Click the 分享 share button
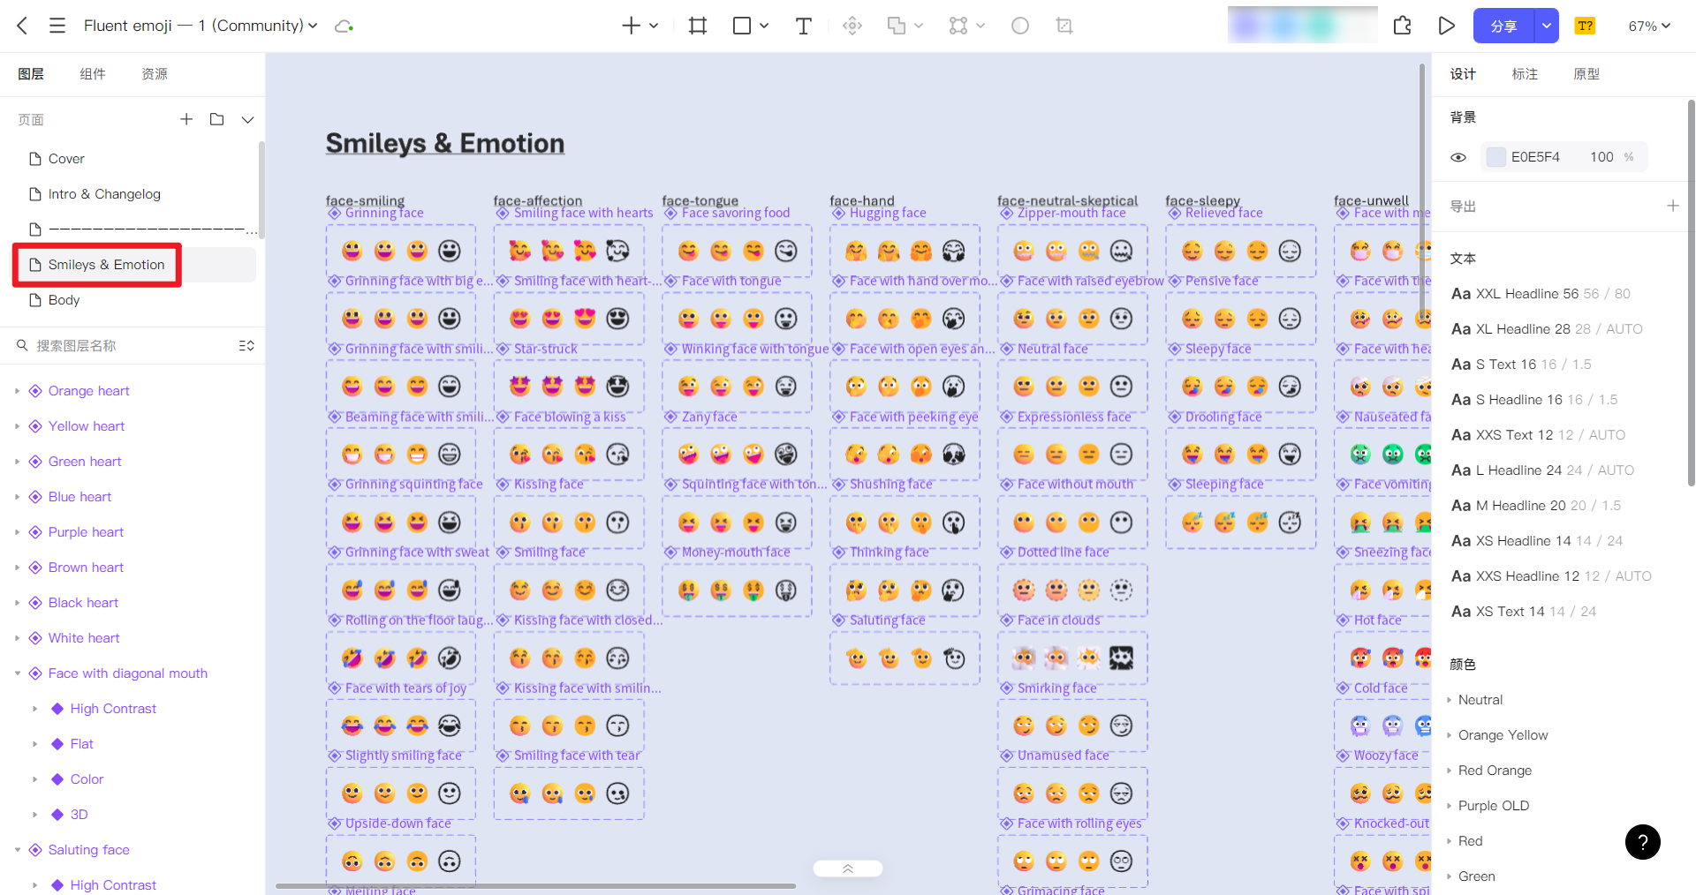The width and height of the screenshot is (1696, 895). (x=1503, y=26)
